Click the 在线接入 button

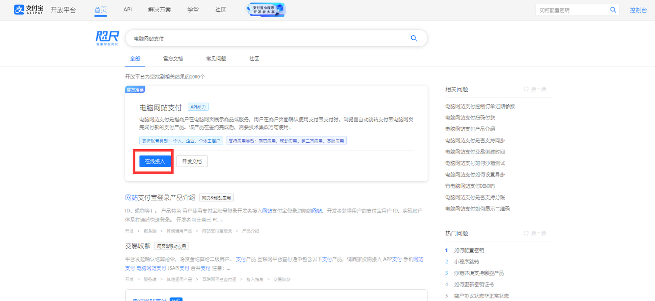click(155, 161)
